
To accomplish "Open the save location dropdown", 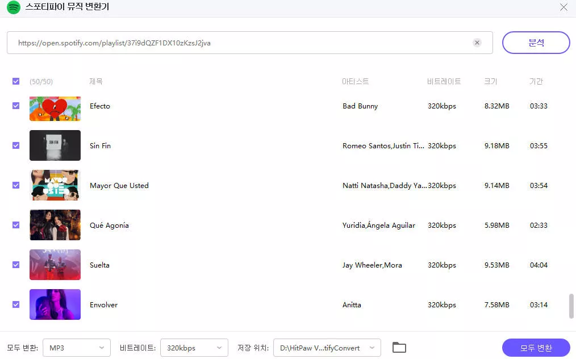I will (x=327, y=348).
